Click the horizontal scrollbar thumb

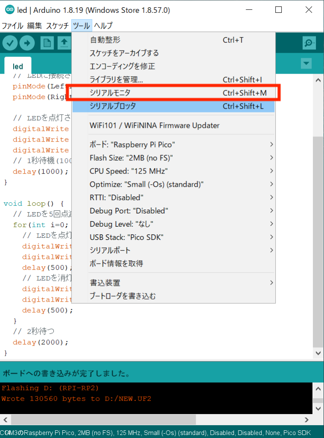click(x=103, y=420)
